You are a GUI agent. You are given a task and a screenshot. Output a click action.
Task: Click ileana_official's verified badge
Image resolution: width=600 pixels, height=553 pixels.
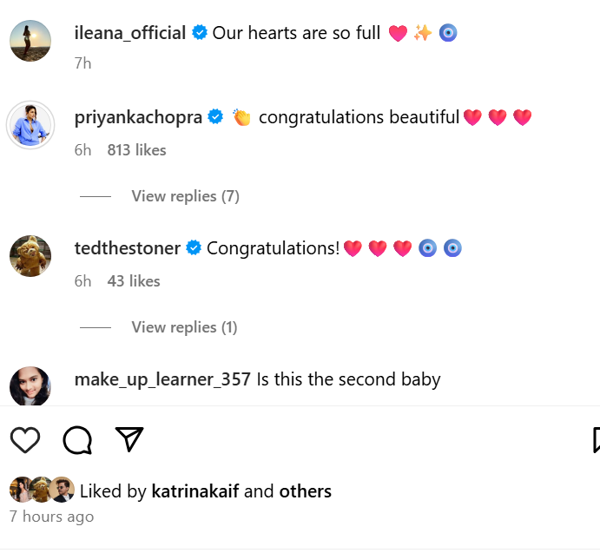(200, 34)
